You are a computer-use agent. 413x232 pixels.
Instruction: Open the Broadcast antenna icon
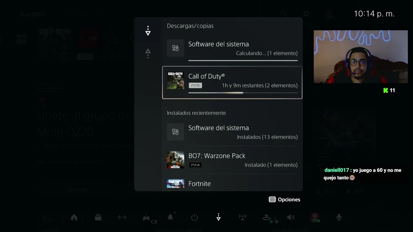[242, 217]
